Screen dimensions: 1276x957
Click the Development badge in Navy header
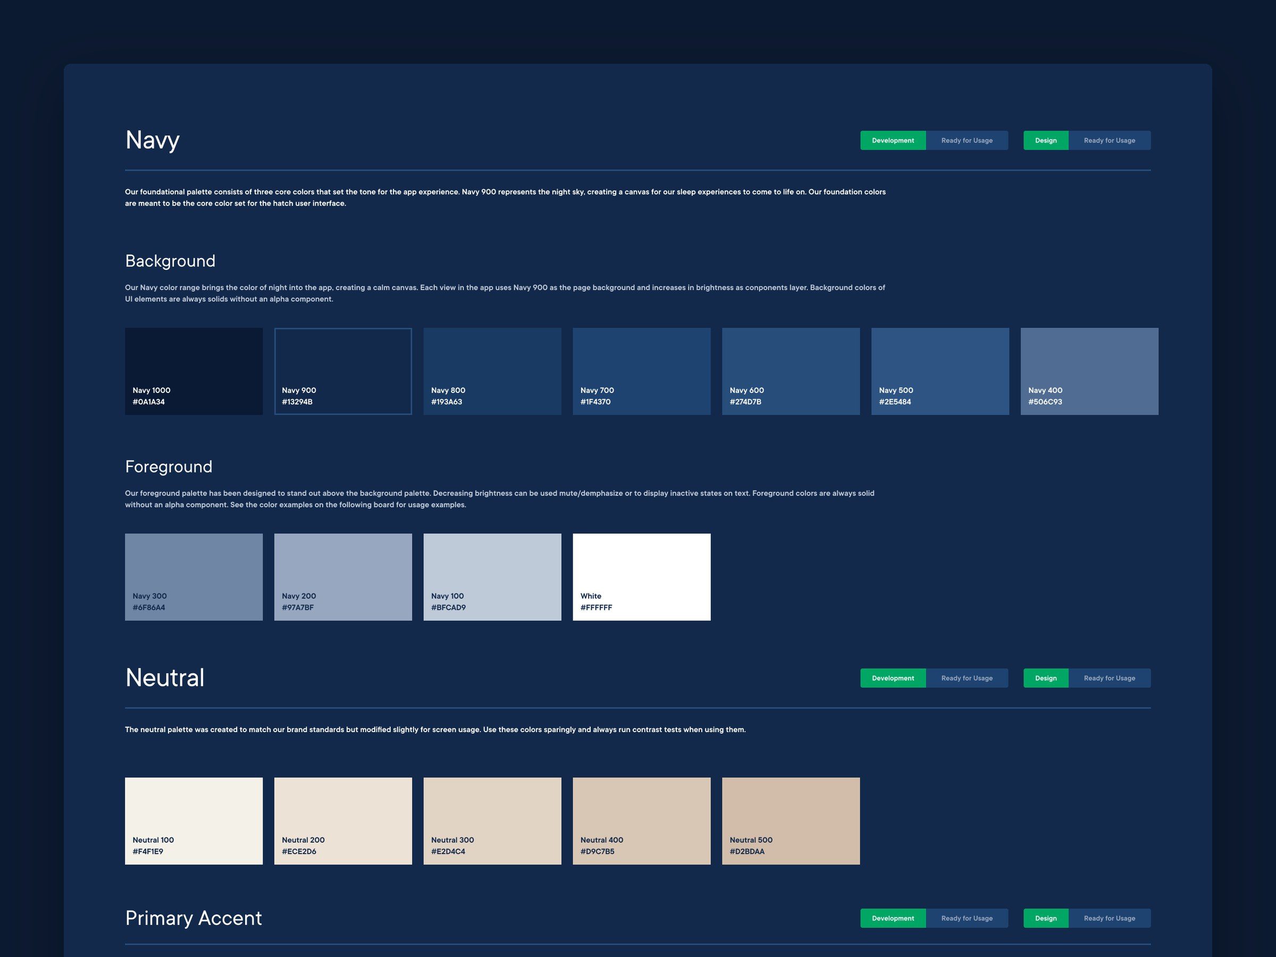(893, 140)
